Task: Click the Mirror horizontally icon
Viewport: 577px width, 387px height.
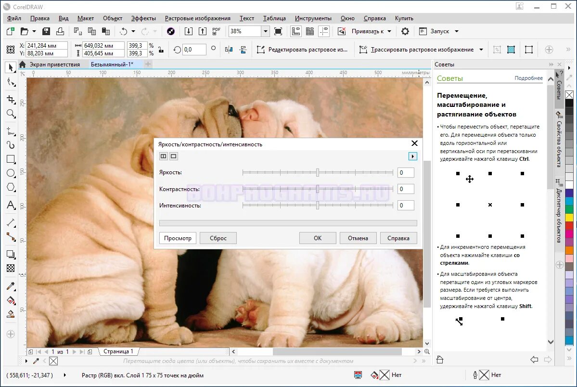Action: [229, 50]
